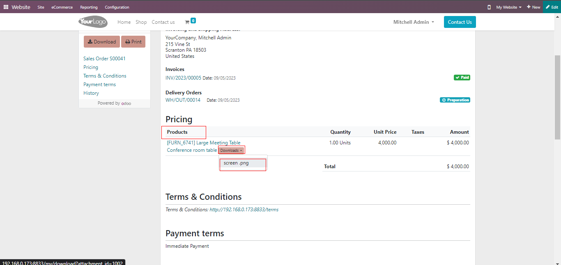Click the Edit pencil button
Image resolution: width=561 pixels, height=265 pixels.
(552, 7)
